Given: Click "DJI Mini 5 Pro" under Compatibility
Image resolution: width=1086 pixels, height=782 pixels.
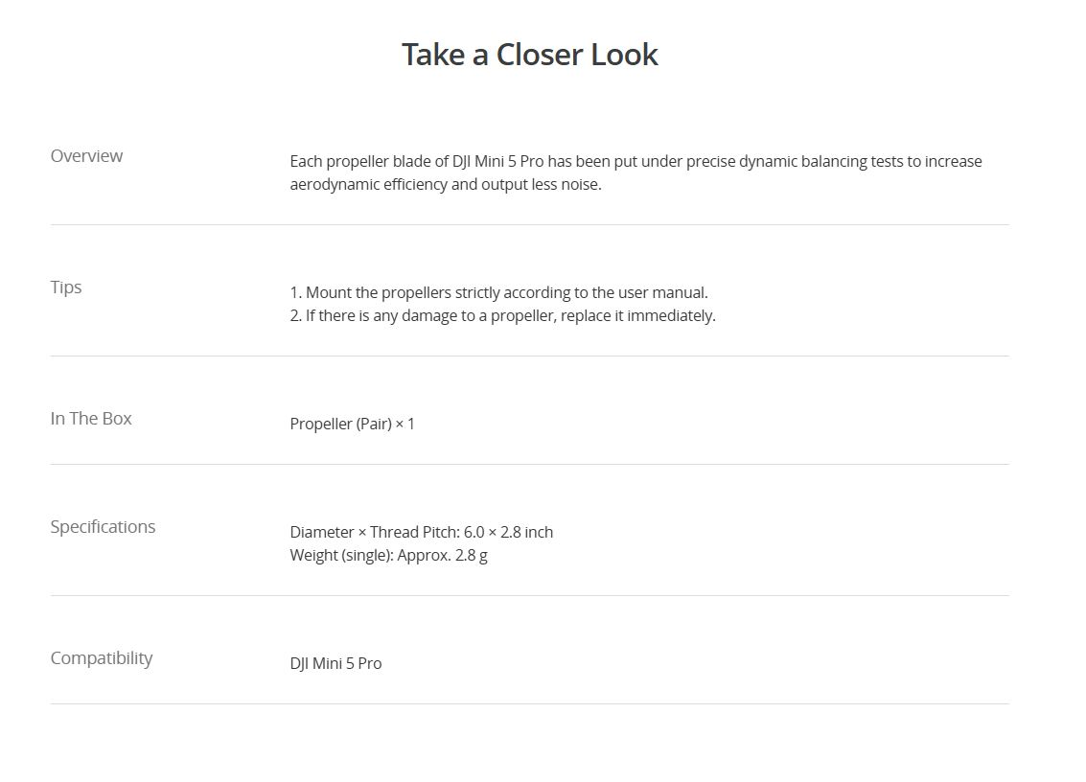Looking at the screenshot, I should click(x=335, y=663).
